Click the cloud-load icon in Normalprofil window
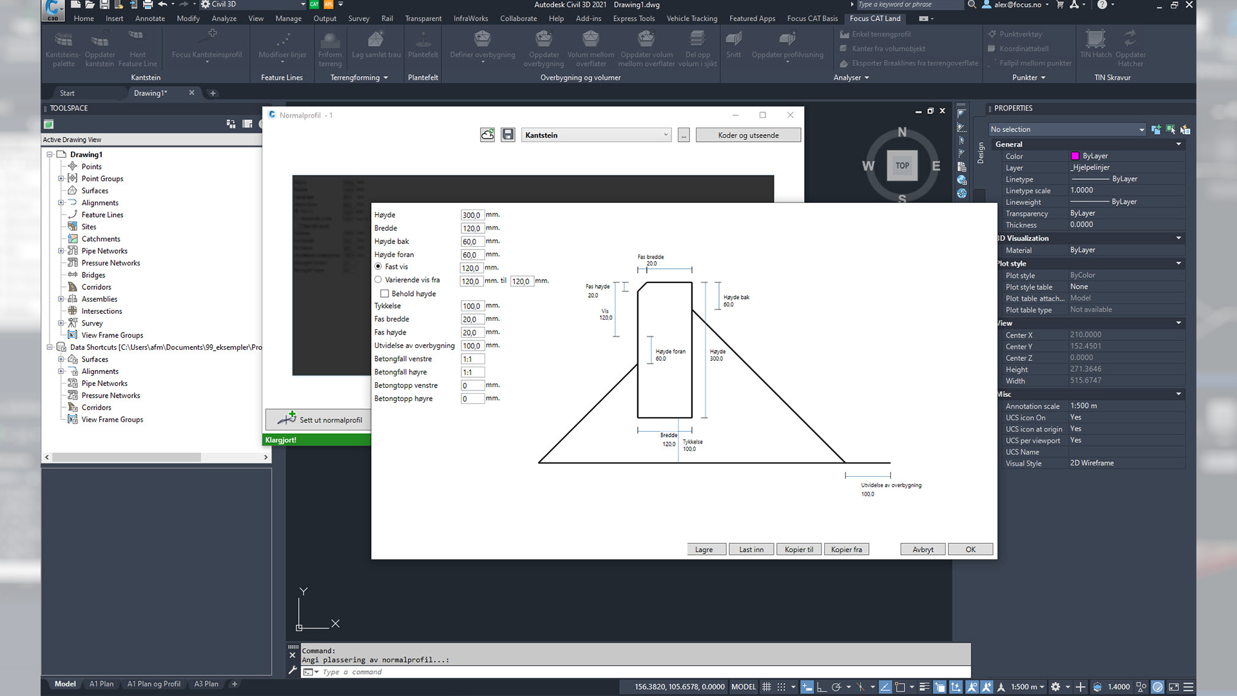 (x=488, y=135)
